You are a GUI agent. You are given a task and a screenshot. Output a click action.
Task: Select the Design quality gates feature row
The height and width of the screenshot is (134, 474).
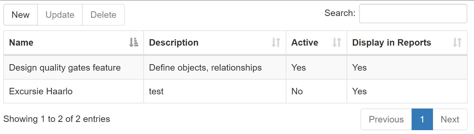click(x=235, y=68)
